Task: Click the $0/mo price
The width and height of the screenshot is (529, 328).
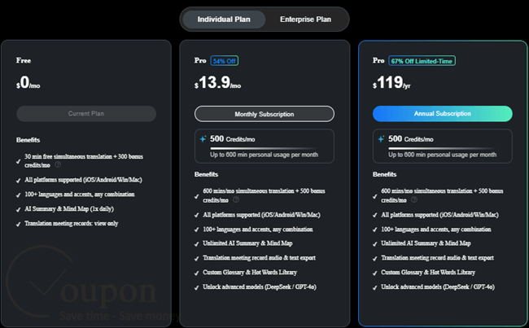Action: 28,82
